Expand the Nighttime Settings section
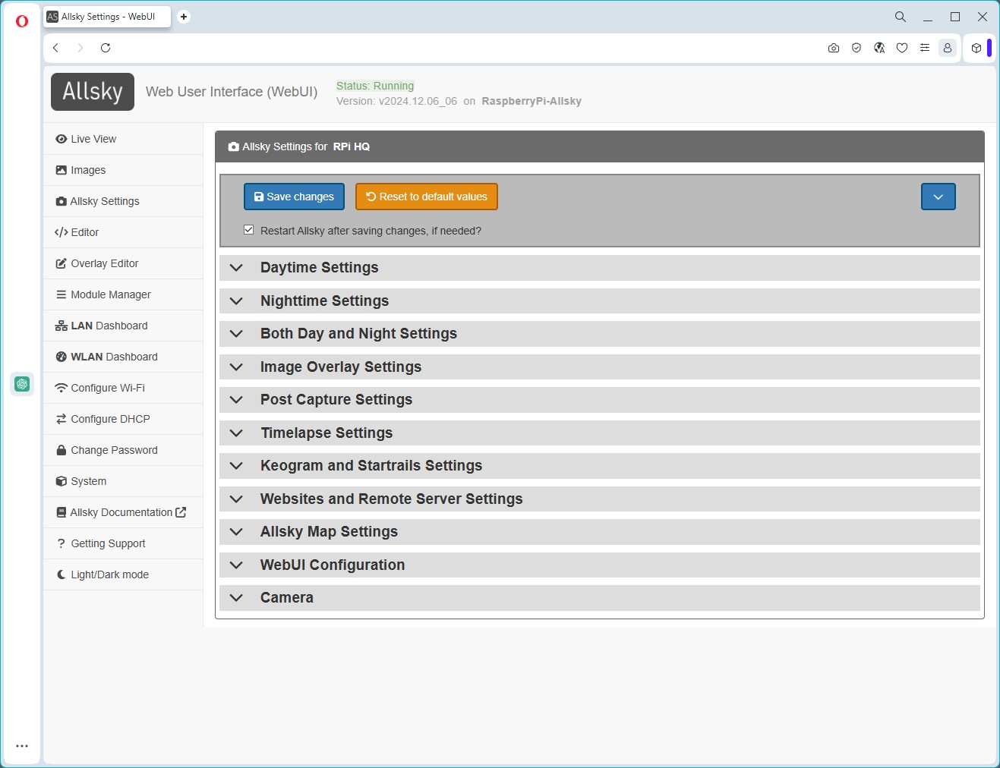 click(x=600, y=301)
